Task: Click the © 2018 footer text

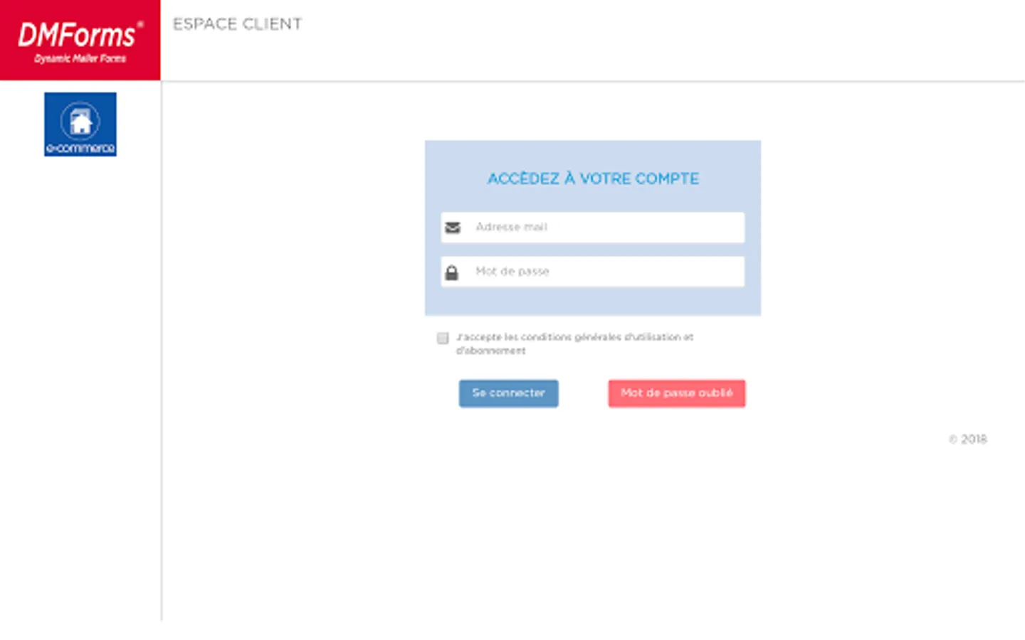Action: 968,439
